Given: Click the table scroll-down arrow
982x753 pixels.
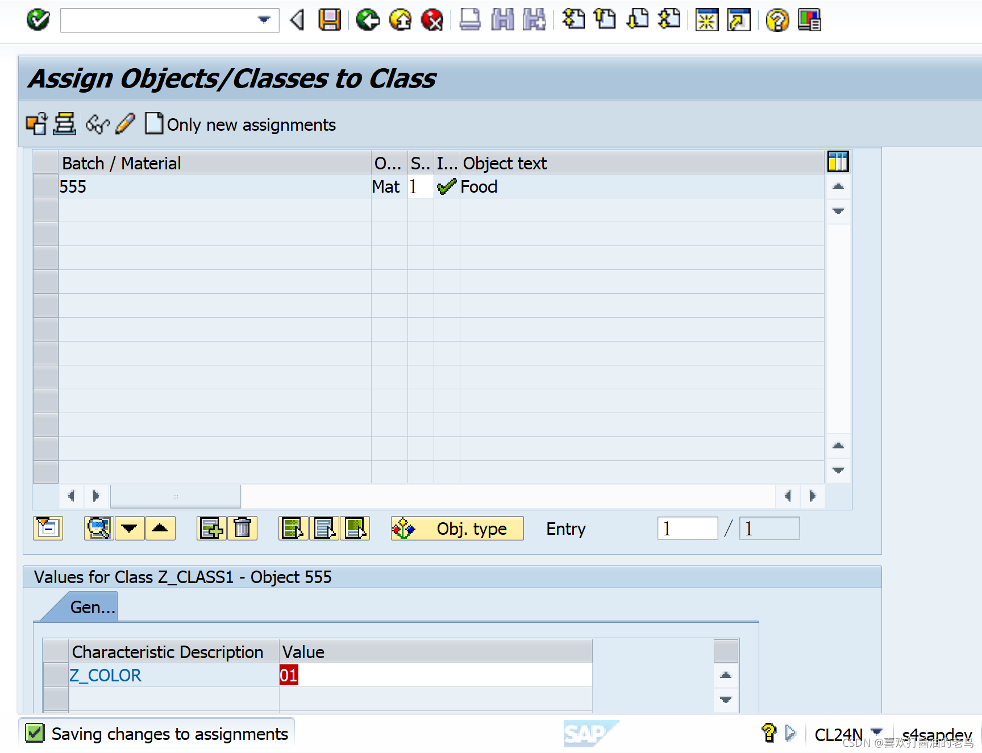Looking at the screenshot, I should [x=838, y=211].
